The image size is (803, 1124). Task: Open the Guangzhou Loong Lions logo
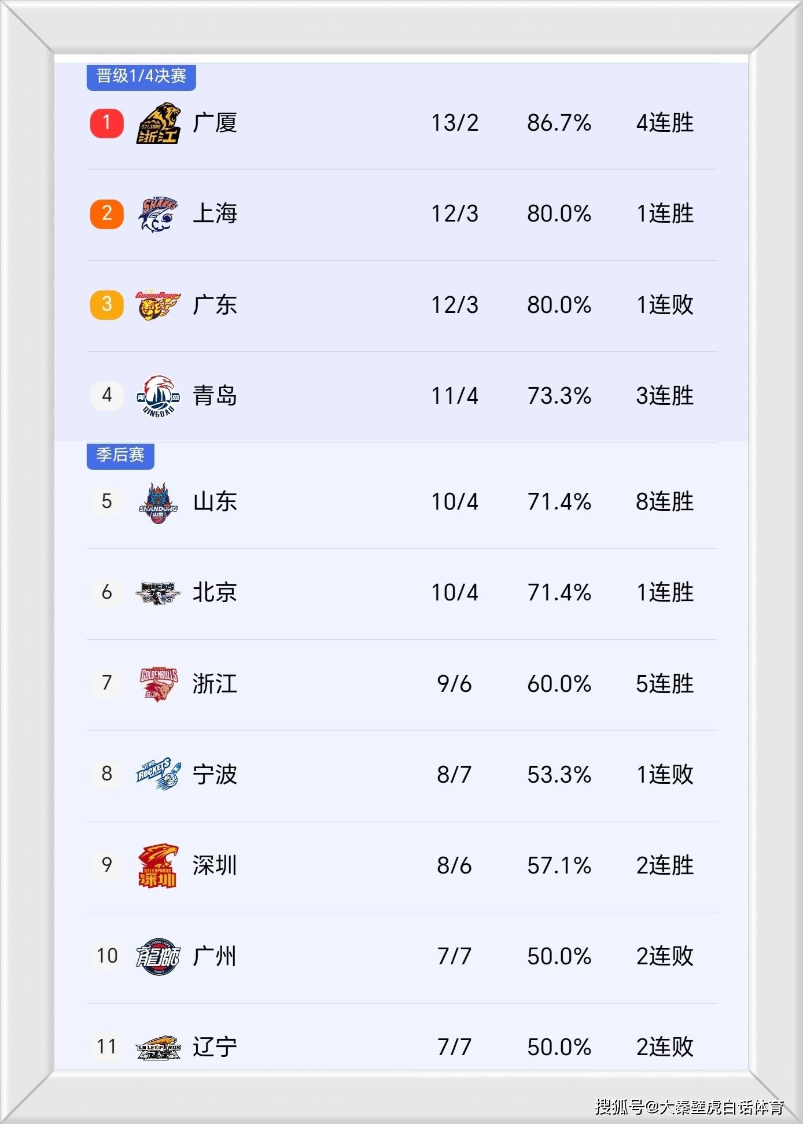point(158,956)
